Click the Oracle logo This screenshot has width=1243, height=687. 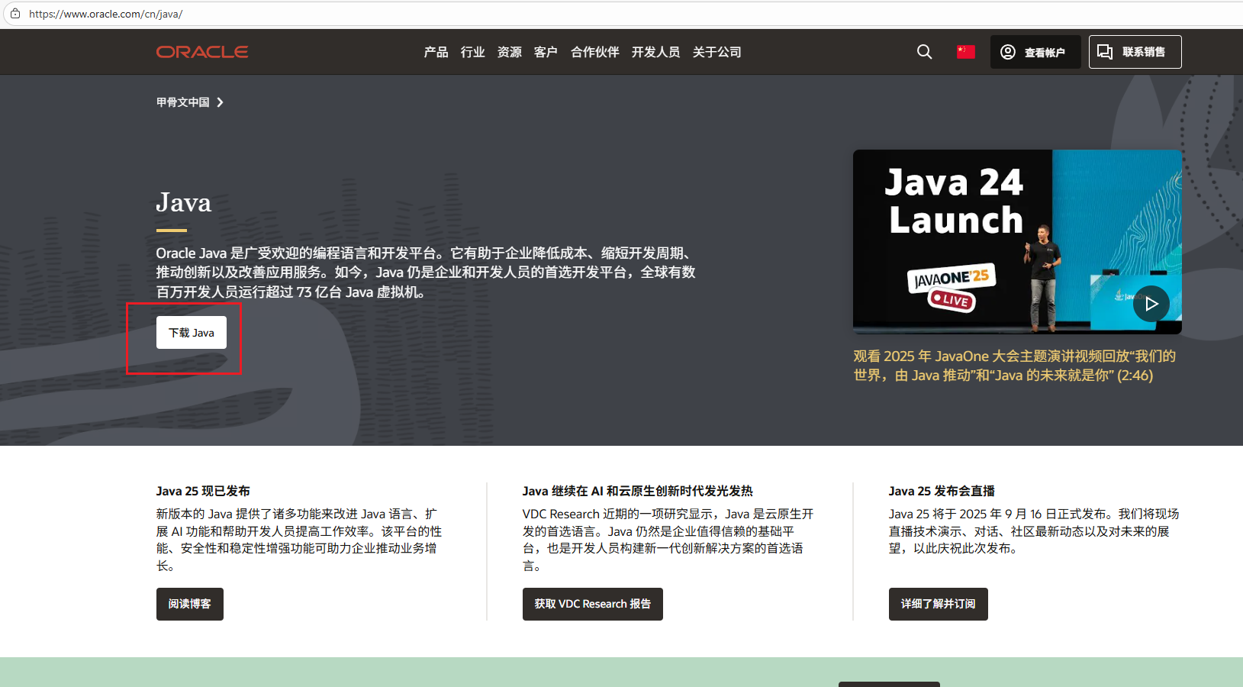tap(201, 51)
